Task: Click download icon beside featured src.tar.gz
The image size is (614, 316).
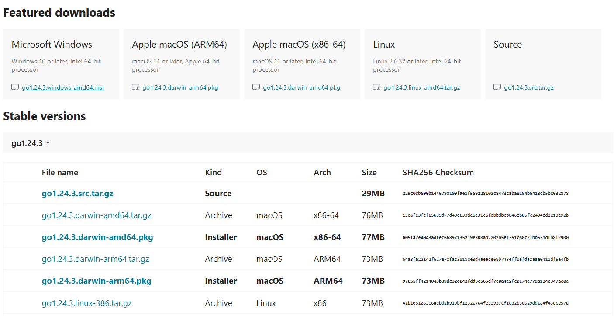Action: pos(497,87)
